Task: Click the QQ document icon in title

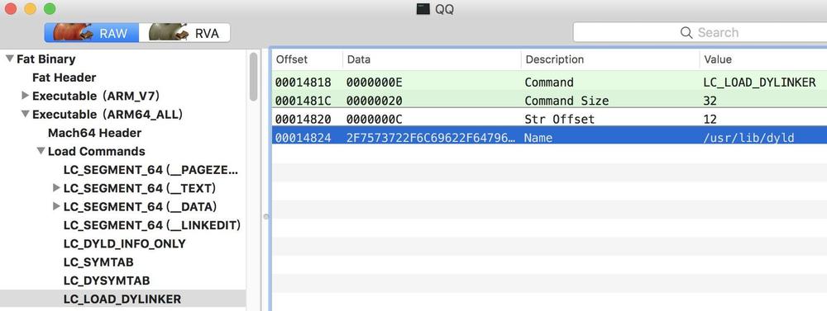Action: coord(423,9)
